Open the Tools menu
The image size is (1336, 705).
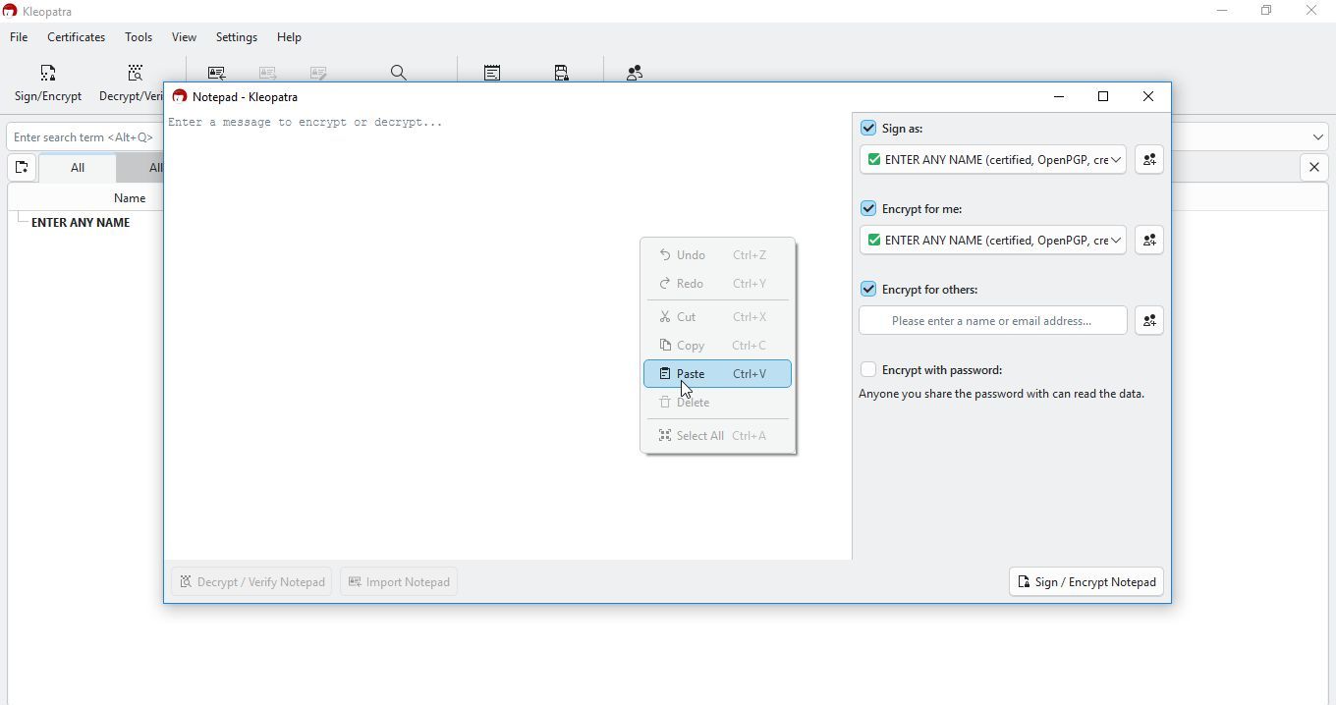pos(139,37)
